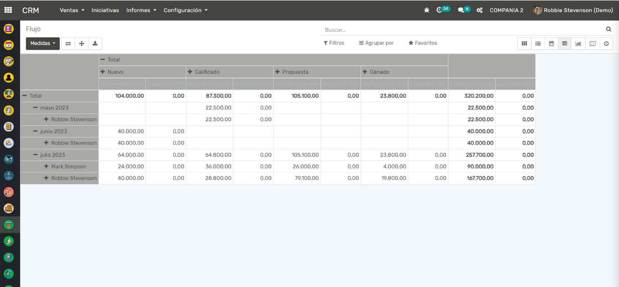Switch to activity clock view
Screen dimensions: 619x287
[x=606, y=44]
